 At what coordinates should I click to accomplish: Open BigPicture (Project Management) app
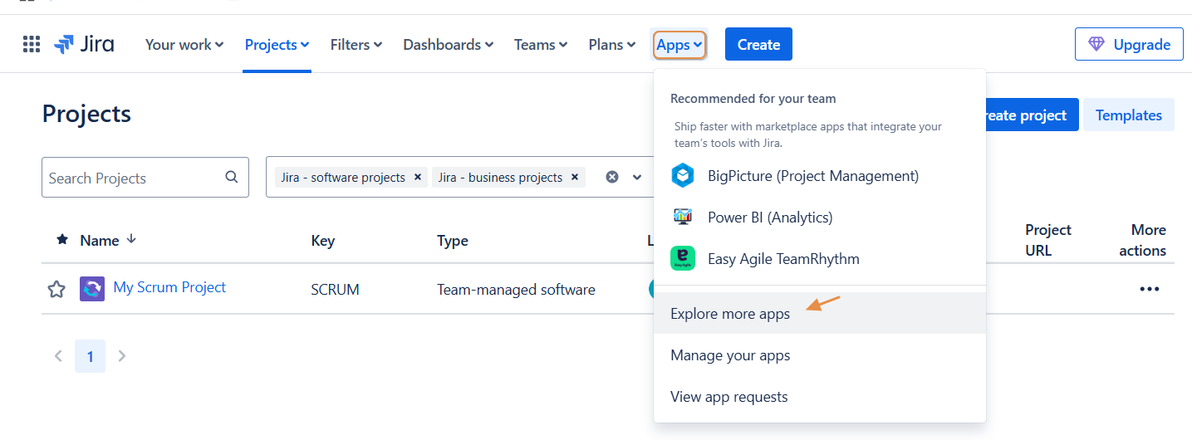812,176
